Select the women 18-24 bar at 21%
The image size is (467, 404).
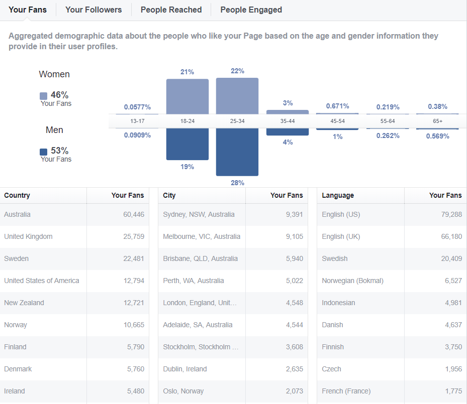click(188, 96)
